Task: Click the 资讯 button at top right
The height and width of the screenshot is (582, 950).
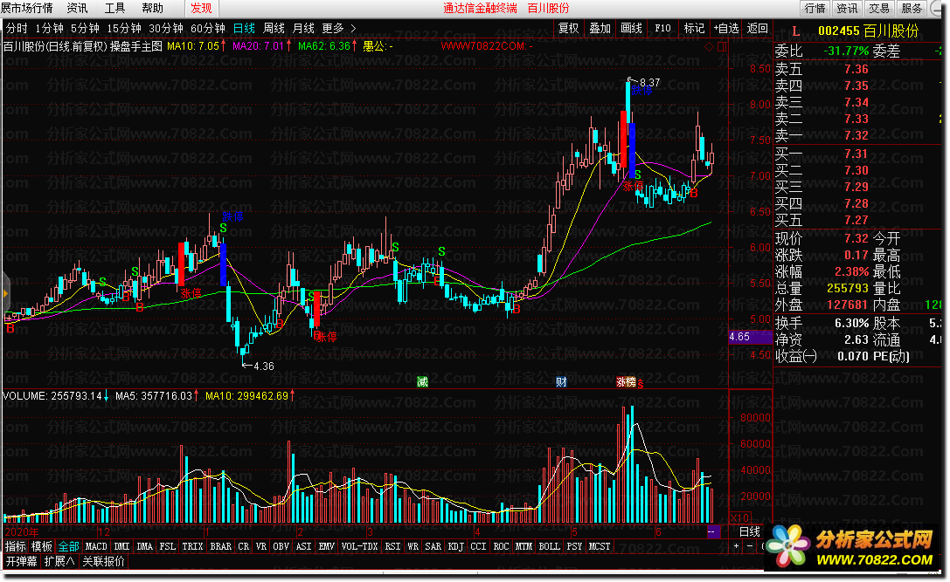Action: pos(847,8)
